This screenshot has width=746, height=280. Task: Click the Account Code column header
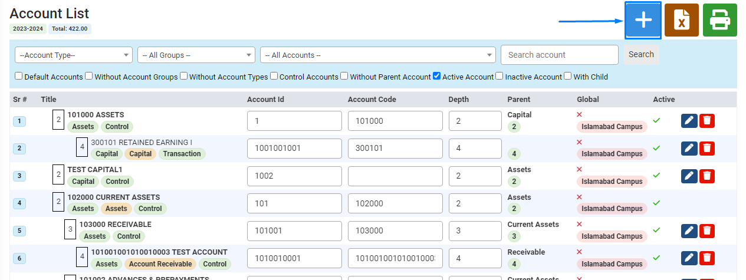pos(372,100)
